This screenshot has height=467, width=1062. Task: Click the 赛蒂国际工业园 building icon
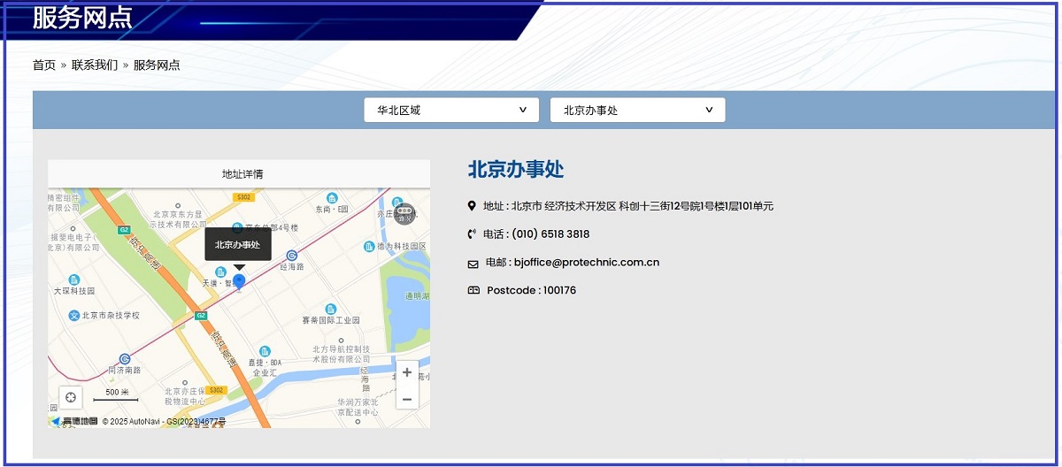(x=331, y=309)
